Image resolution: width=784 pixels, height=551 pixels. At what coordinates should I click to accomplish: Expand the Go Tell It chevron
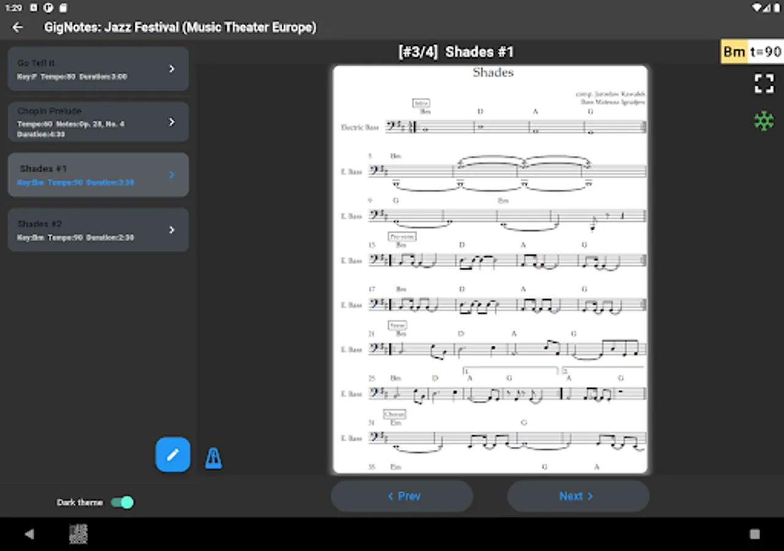click(172, 69)
